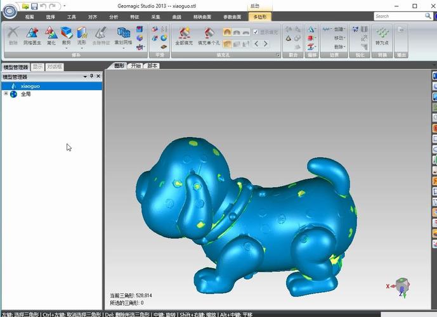This screenshot has width=437, height=317.
Task: Open dropdown arrow under 裁剪 tool
Action: click(x=67, y=48)
